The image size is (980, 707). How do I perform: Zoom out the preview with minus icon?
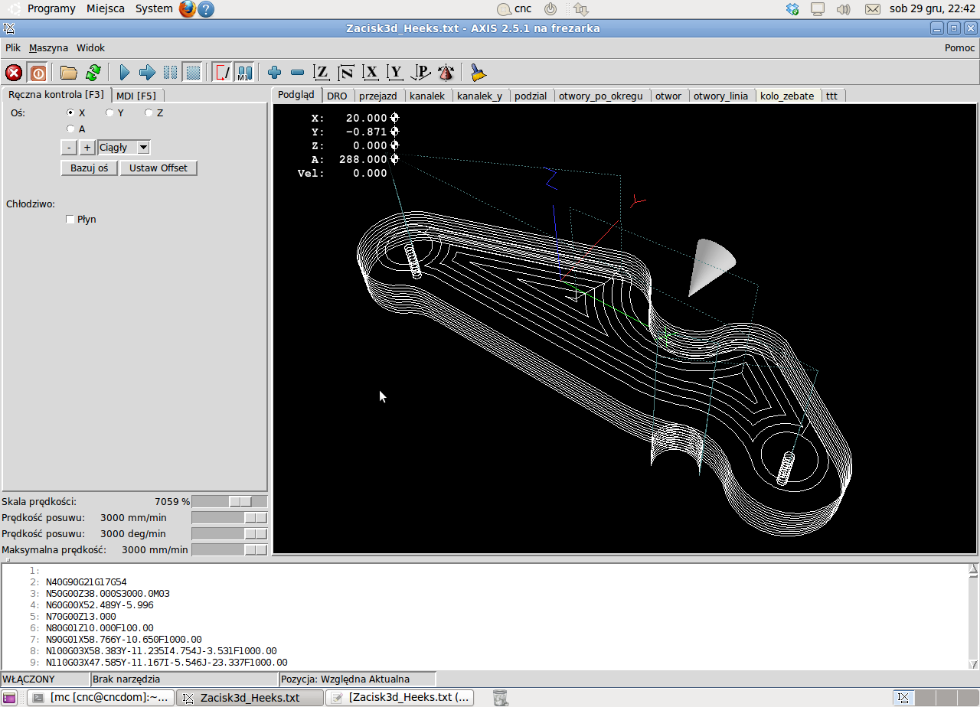coord(298,73)
